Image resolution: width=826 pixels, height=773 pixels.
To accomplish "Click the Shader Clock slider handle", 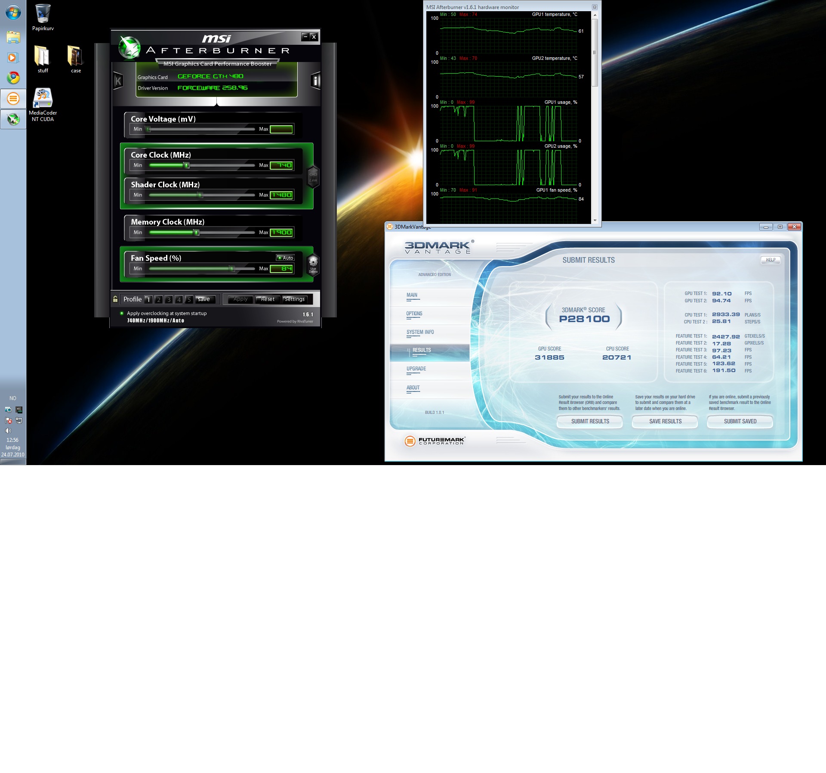I will coord(200,195).
